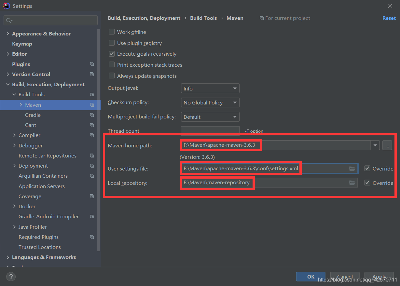Open the Checksum policy dropdown
Screen dimensions: 400x286
coord(210,102)
